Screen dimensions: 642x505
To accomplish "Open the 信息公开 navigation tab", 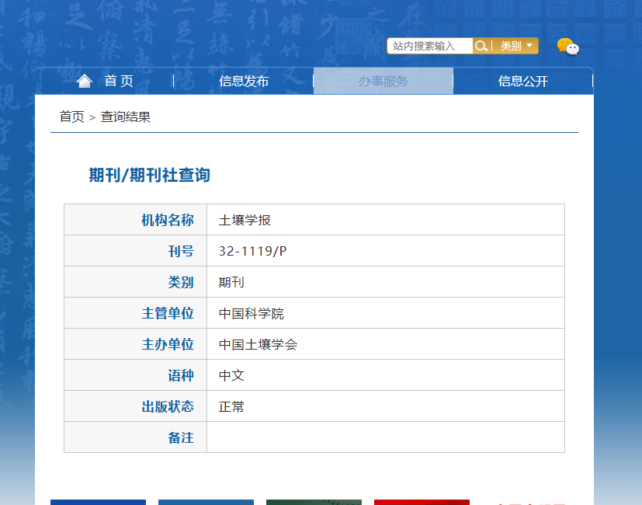I will 523,81.
